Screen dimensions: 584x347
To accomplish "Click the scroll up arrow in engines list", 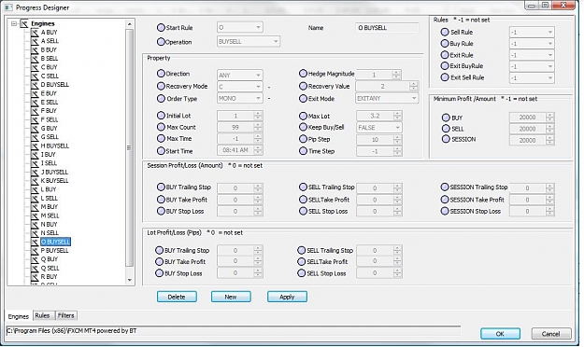I will (x=129, y=24).
